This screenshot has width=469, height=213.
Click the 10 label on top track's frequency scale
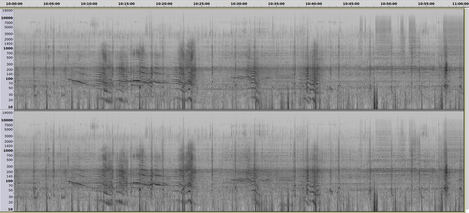10,107
